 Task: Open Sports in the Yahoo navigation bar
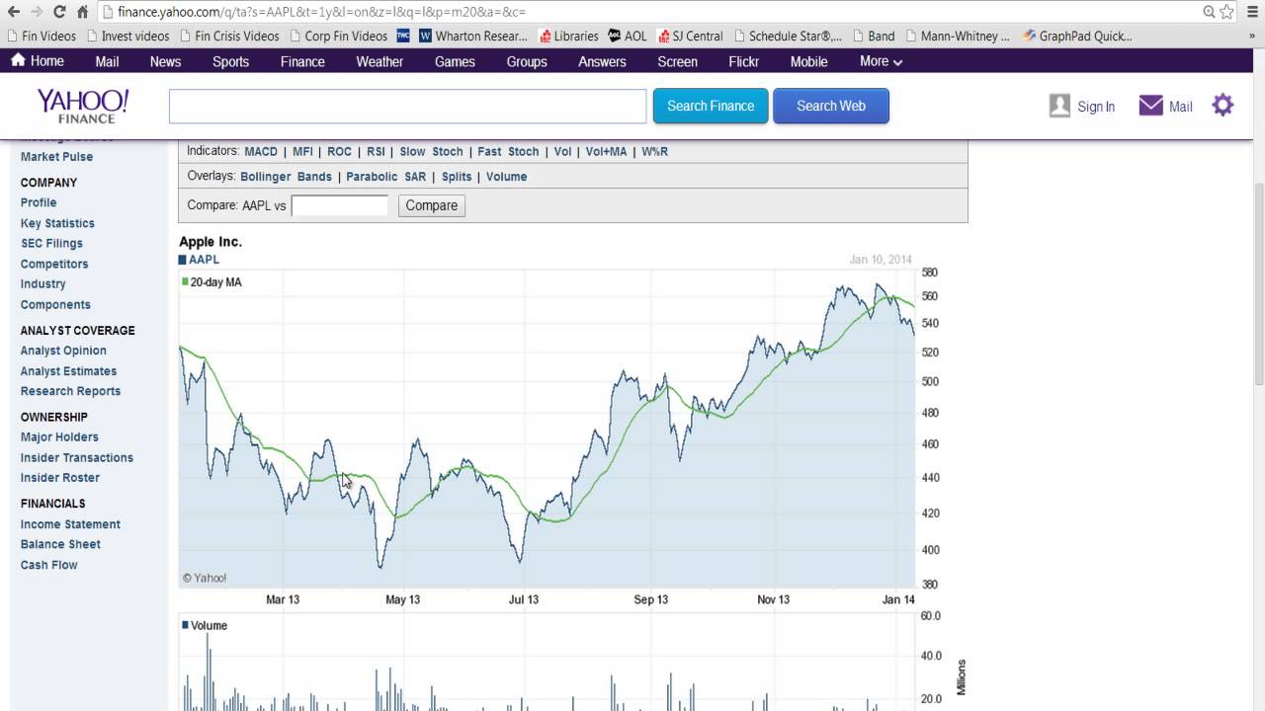coord(230,61)
